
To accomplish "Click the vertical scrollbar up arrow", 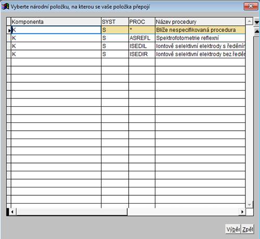I will (249, 21).
